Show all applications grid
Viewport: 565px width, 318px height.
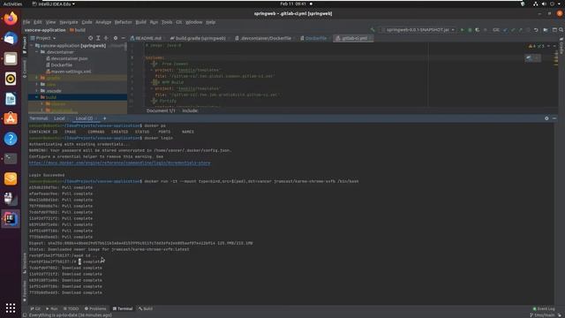(x=11, y=307)
